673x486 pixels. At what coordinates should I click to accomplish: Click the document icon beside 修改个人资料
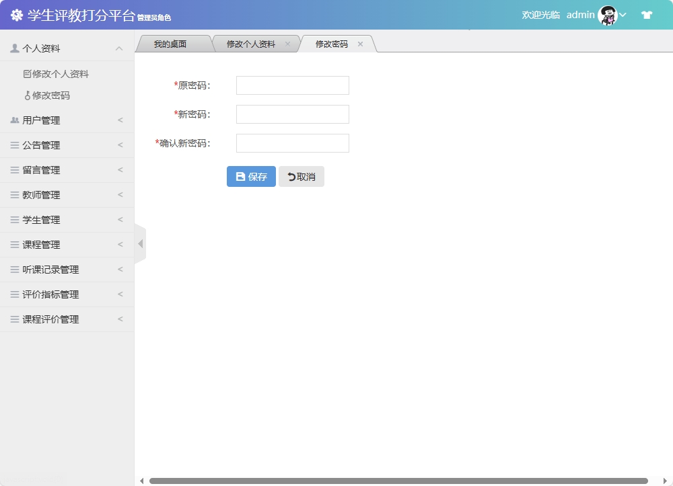27,74
